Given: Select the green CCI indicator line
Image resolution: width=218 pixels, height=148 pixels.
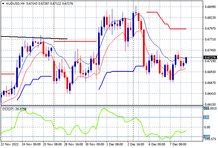Looking at the screenshot, I should pos(93,124).
